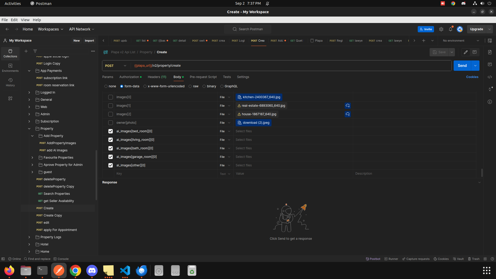The width and height of the screenshot is (496, 279).
Task: Click the plus icon to create new collection
Action: [26, 51]
